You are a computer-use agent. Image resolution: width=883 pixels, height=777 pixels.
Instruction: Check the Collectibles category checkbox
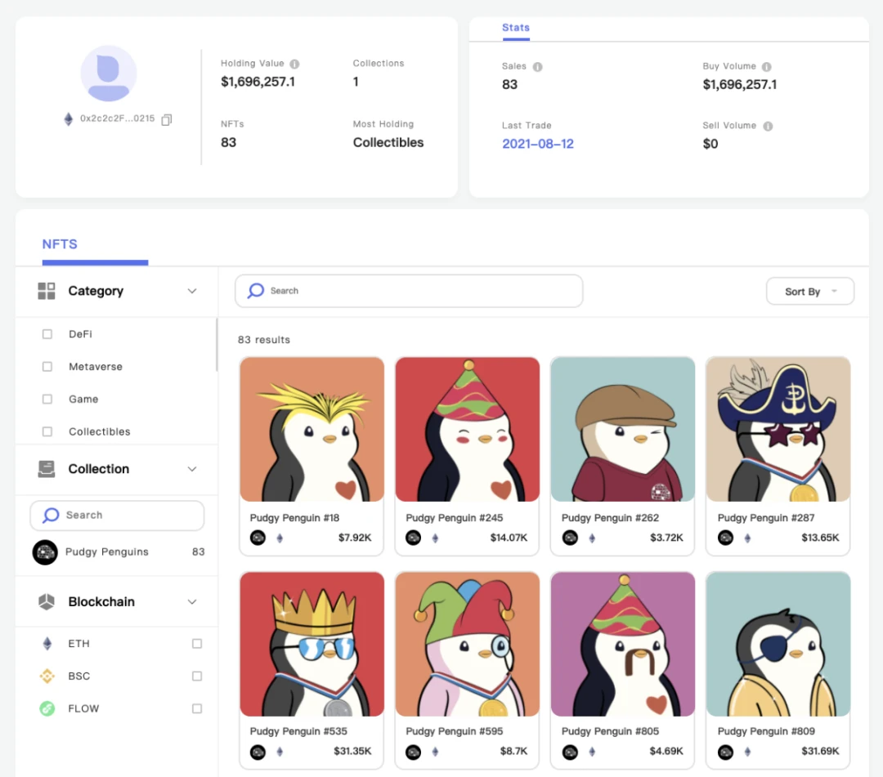click(47, 431)
